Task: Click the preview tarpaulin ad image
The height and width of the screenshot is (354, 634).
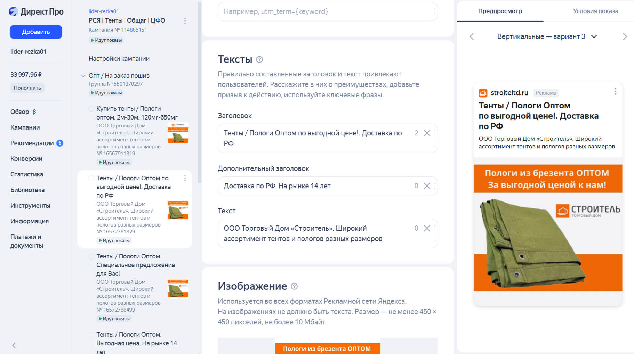Action: tap(548, 228)
